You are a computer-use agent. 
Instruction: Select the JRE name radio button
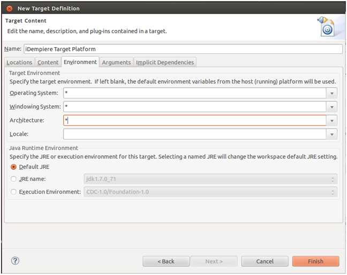pyautogui.click(x=13, y=179)
